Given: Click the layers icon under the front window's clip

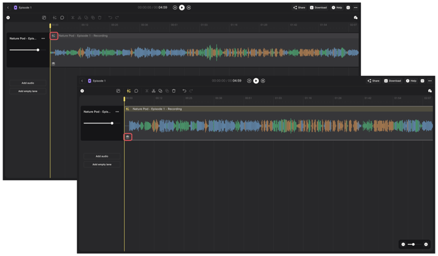Looking at the screenshot, I should [x=127, y=136].
